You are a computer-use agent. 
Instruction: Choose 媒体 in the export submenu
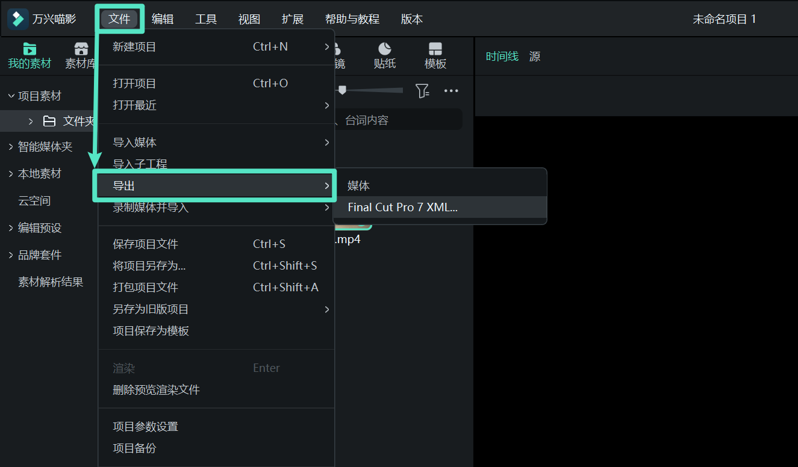(440, 186)
